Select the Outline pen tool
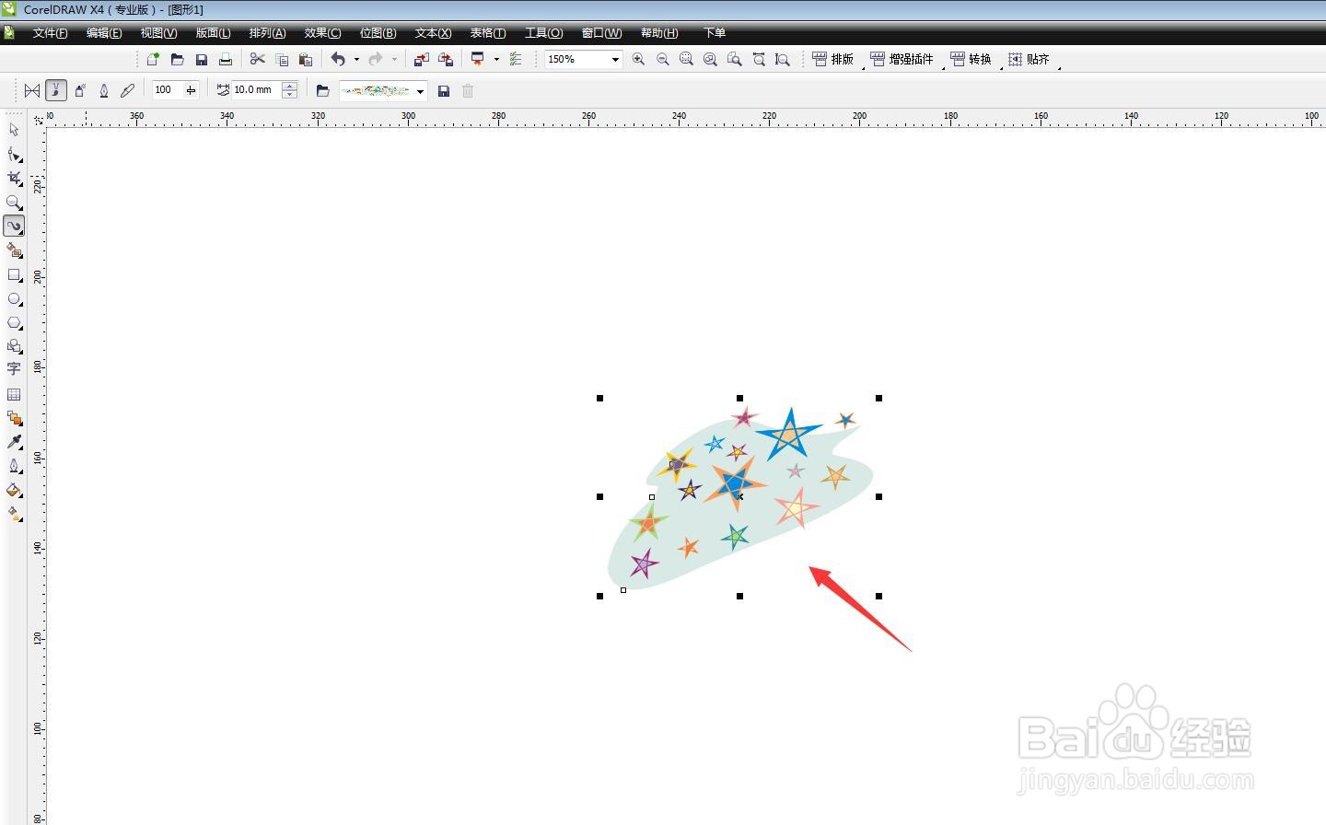This screenshot has width=1326, height=825. (x=14, y=466)
